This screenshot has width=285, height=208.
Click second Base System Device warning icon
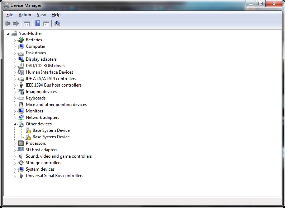(28, 137)
